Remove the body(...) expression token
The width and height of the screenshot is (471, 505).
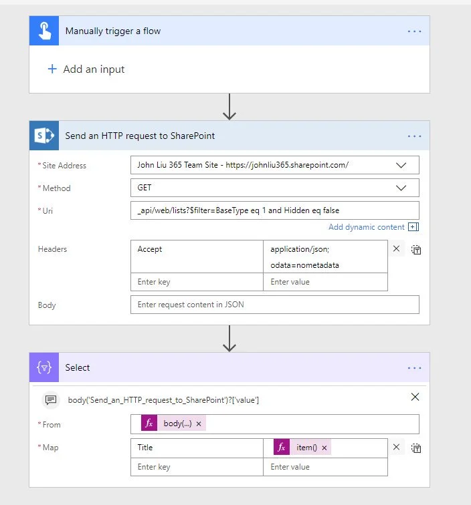coord(199,424)
